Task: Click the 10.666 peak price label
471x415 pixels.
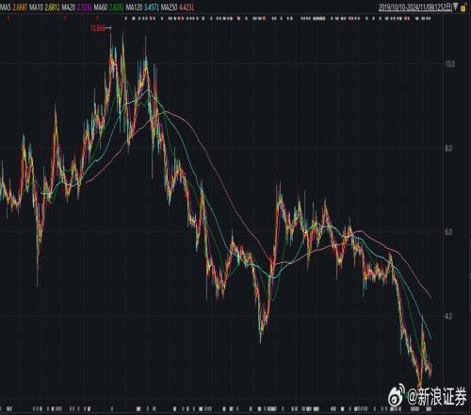Action: pyautogui.click(x=98, y=28)
